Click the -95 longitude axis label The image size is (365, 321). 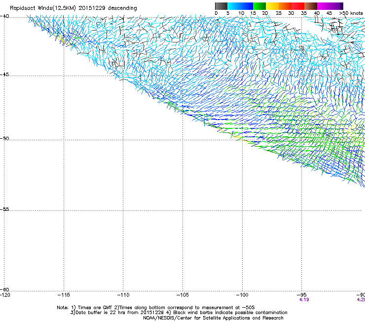click(302, 295)
